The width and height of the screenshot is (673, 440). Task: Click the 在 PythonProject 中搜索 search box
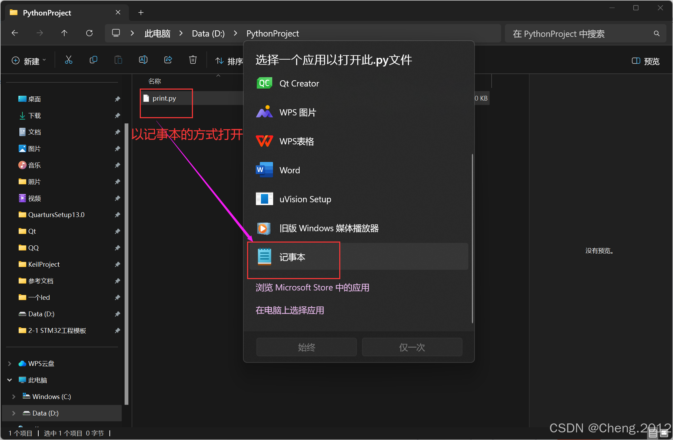pyautogui.click(x=580, y=34)
